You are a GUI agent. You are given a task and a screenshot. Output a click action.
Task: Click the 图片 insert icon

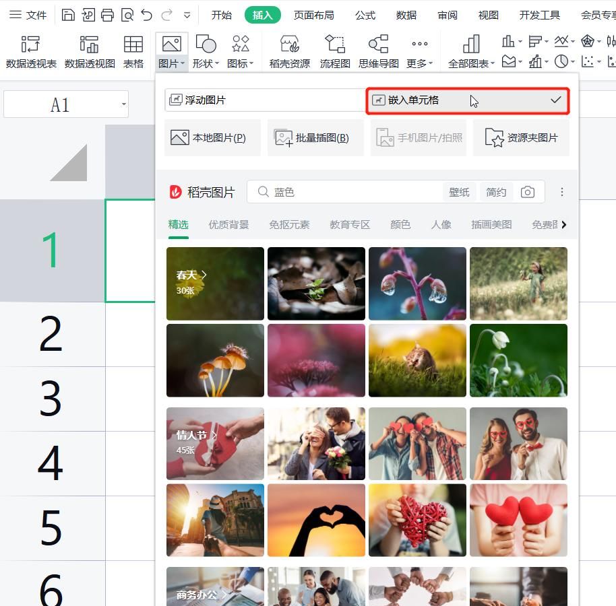(172, 44)
